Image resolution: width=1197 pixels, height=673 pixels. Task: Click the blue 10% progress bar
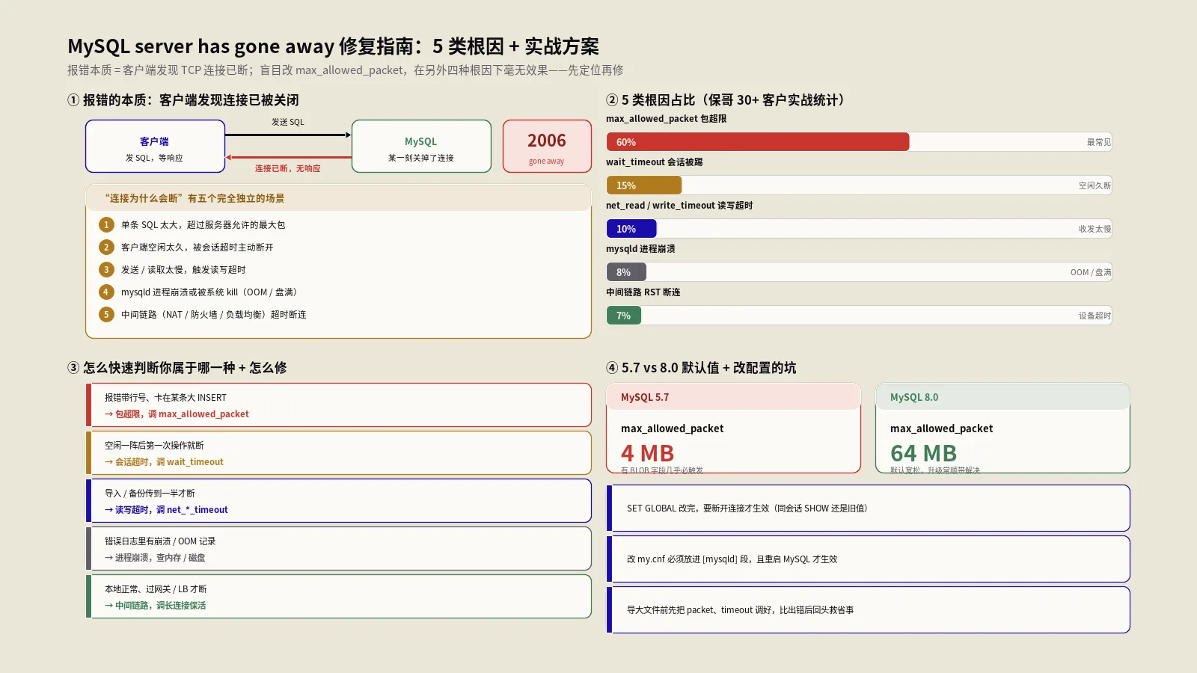click(x=631, y=229)
